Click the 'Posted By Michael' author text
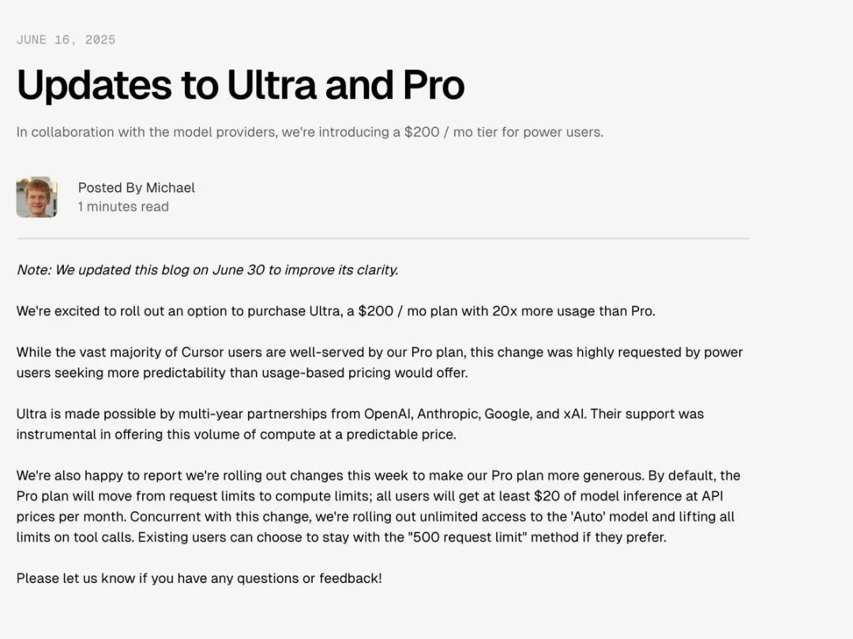This screenshot has width=853, height=639. [136, 188]
